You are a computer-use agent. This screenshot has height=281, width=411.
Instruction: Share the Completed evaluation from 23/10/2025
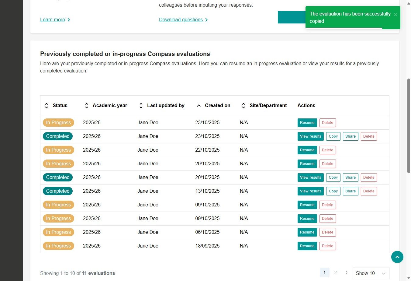point(351,136)
